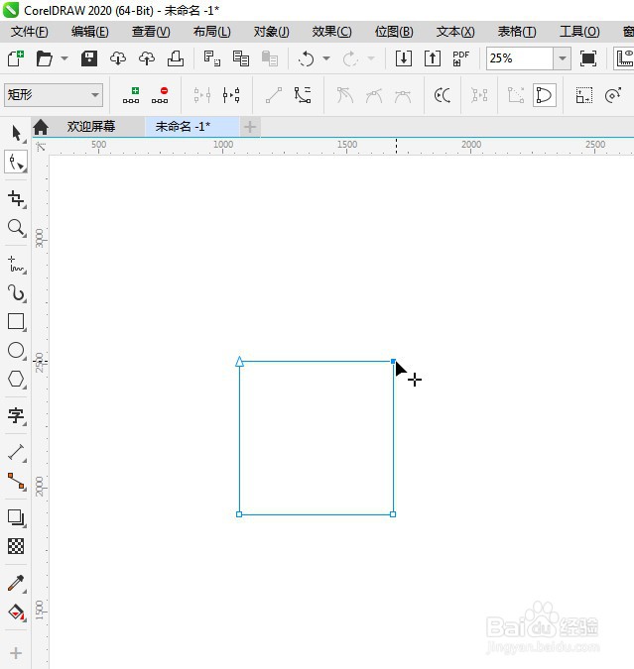This screenshot has height=669, width=634.
Task: Select the Transparency checkerboard tool
Action: 16,546
